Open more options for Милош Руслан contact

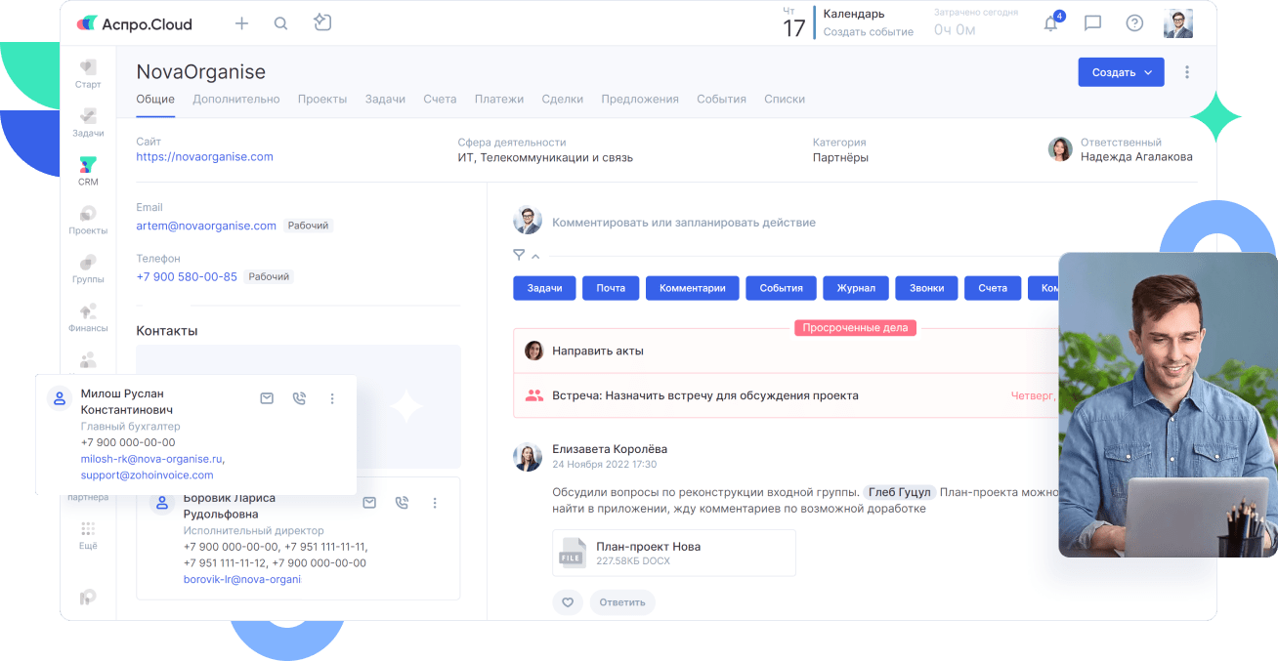(332, 398)
